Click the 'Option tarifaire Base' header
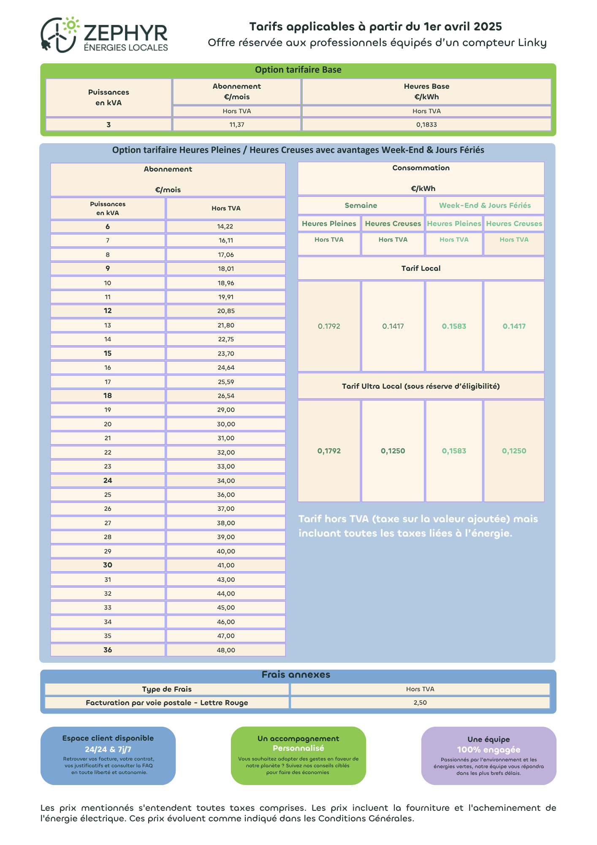This screenshot has height=845, width=597. 298,70
